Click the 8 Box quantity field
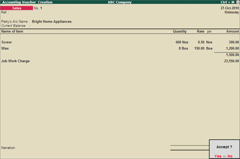 pos(183,48)
